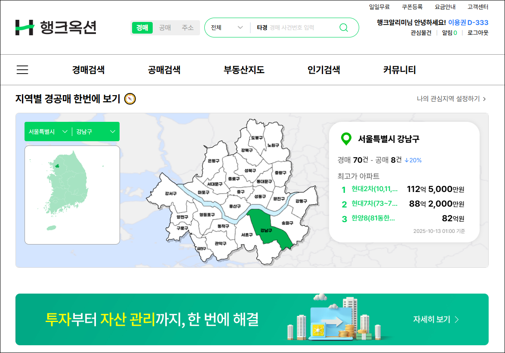Select 도봉구 on the Seoul map
Viewport: 505px width, 353px height.
point(257,138)
